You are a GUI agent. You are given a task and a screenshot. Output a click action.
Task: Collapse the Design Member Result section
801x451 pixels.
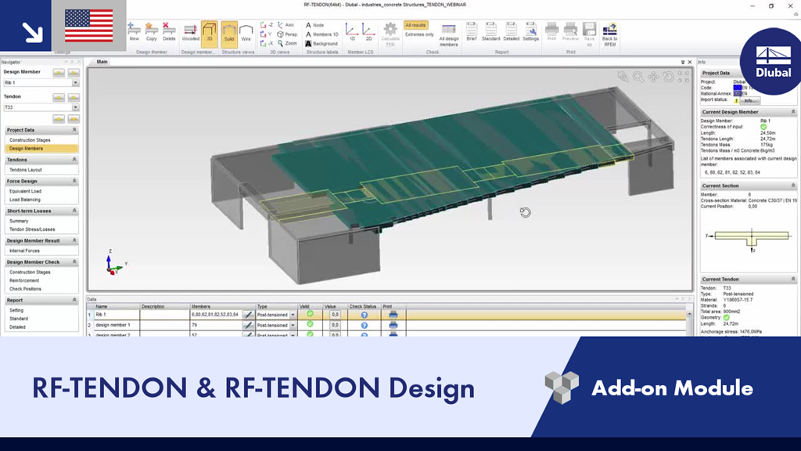pyautogui.click(x=74, y=240)
